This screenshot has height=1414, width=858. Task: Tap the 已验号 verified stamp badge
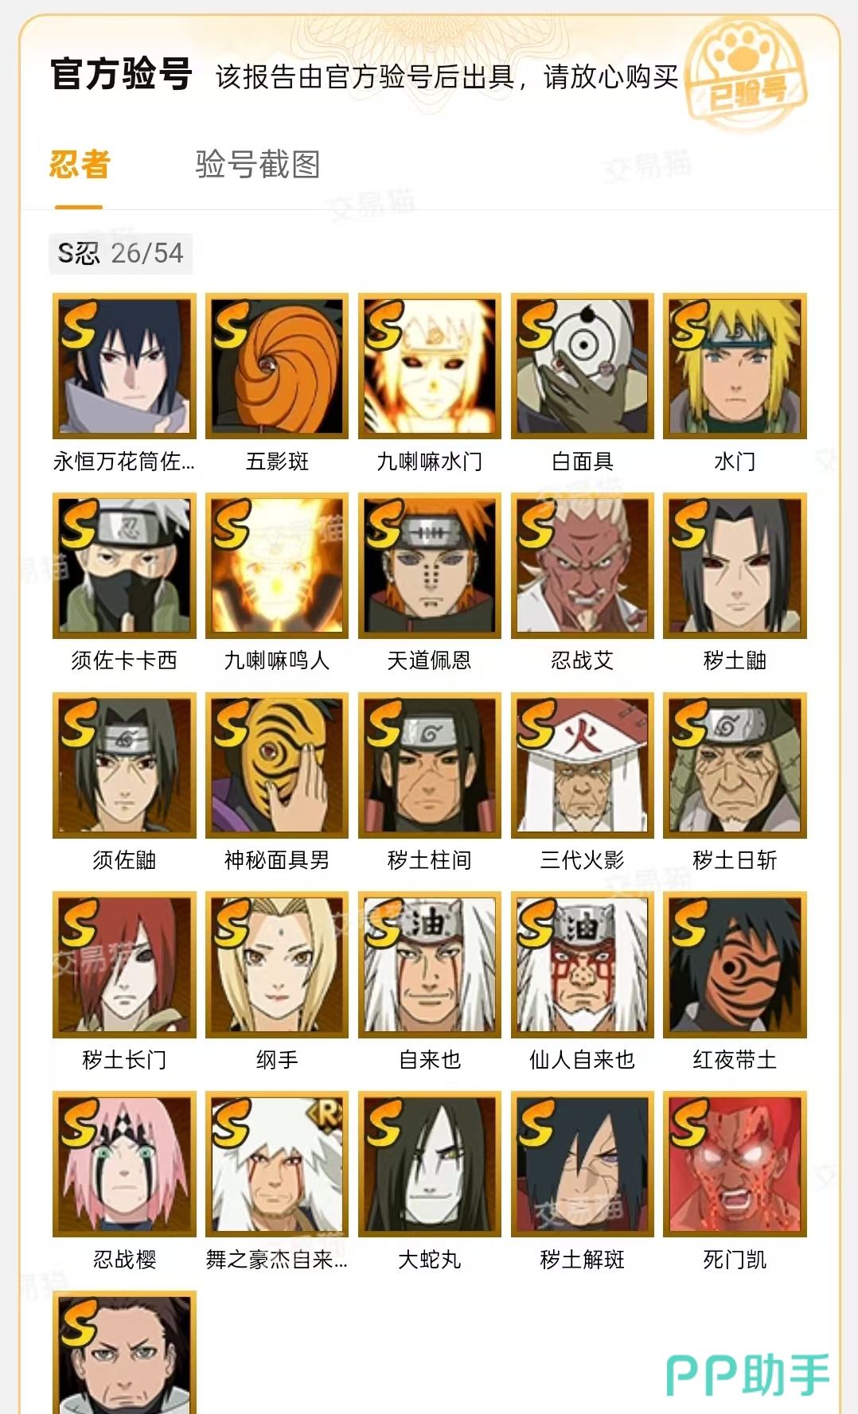(746, 76)
